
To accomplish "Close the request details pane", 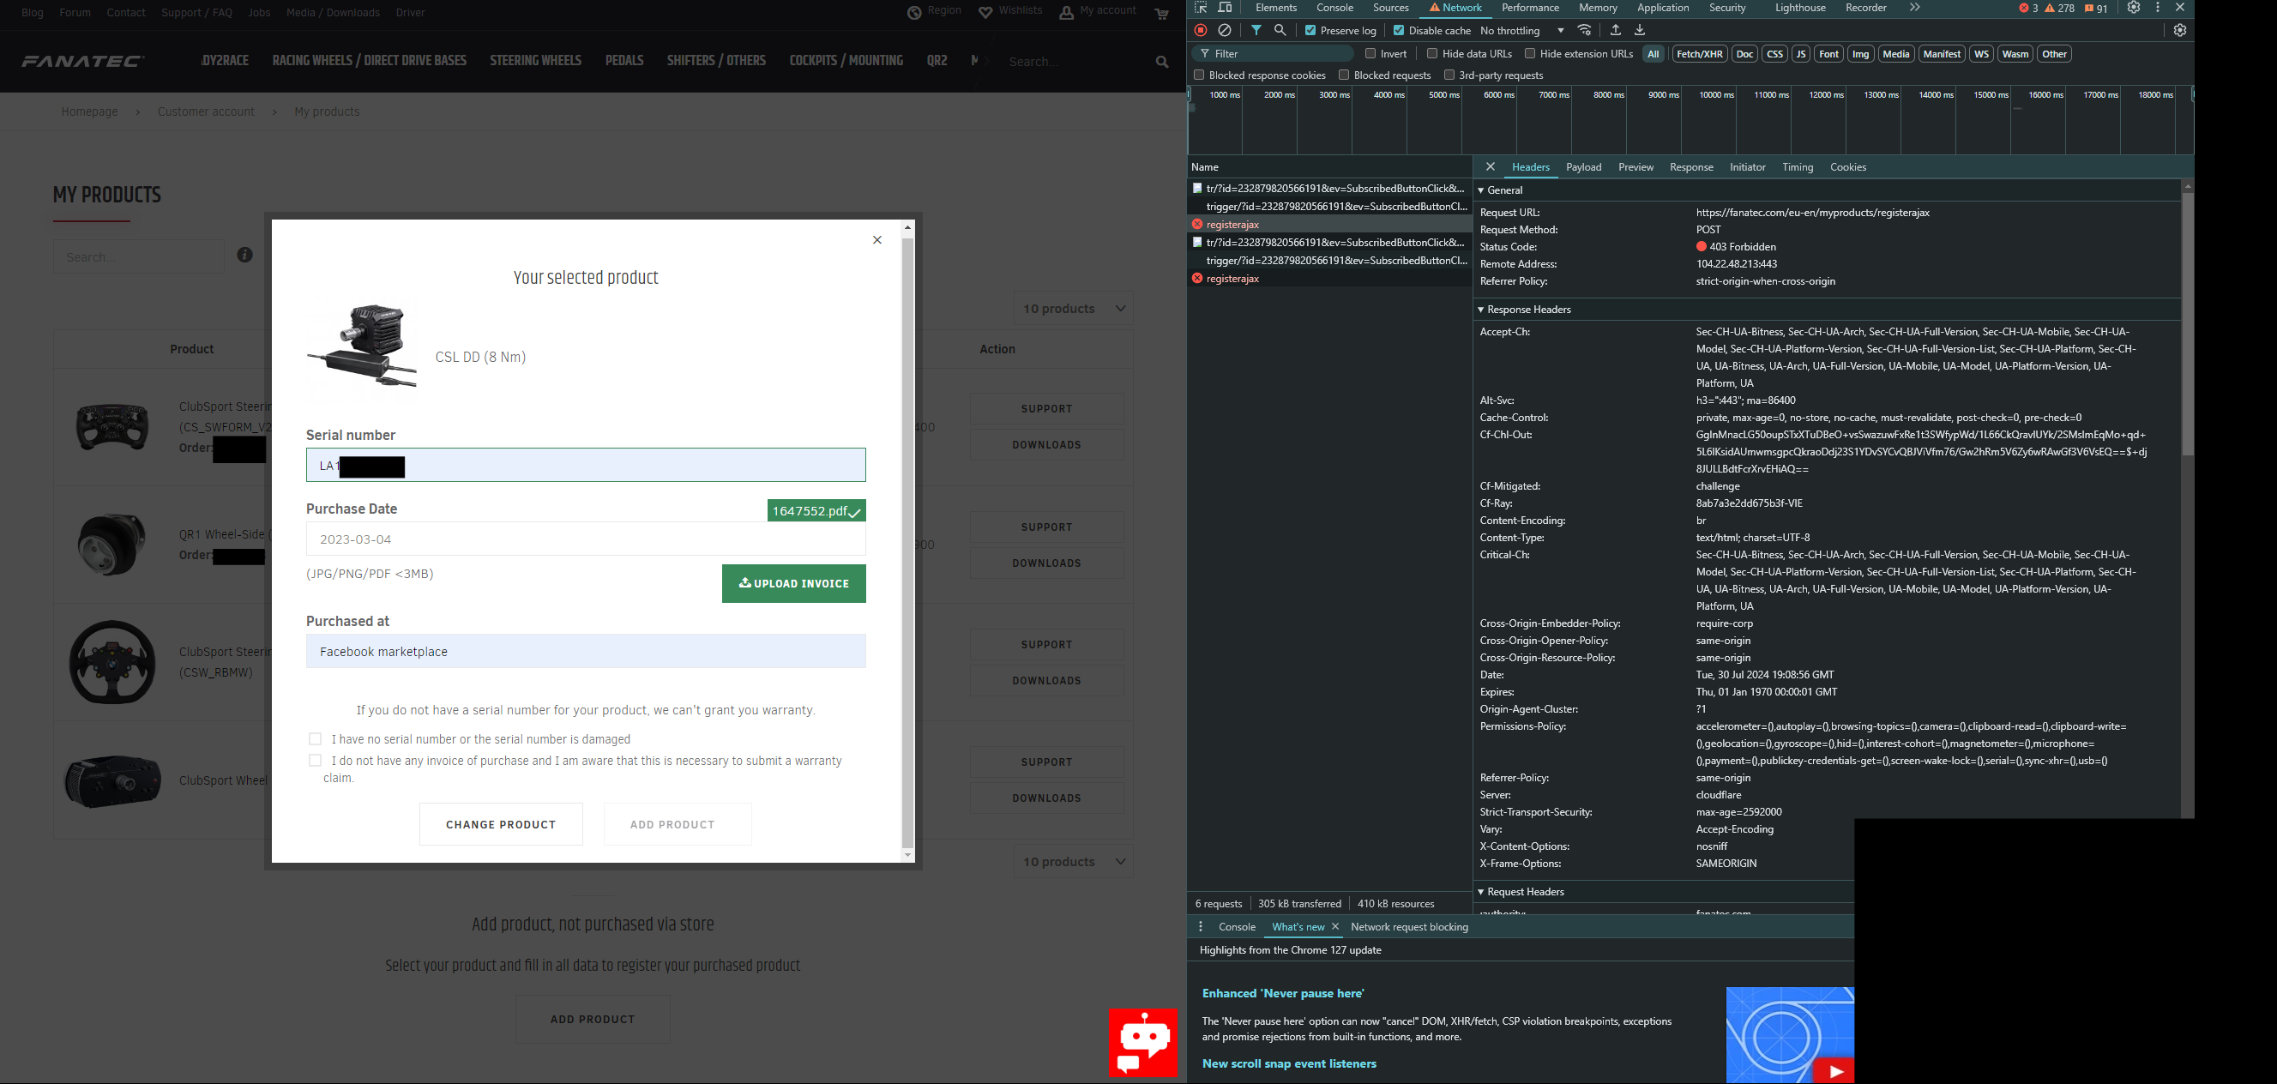I will (x=1491, y=167).
